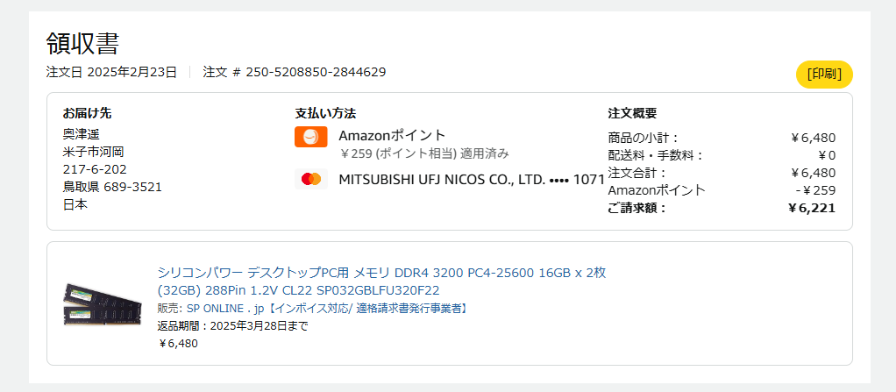The image size is (896, 392).
Task: Click the ご請求額 billed amount ¥6,221
Action: [811, 208]
